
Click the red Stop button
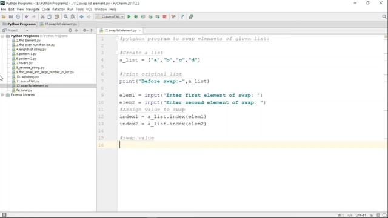(164, 16)
